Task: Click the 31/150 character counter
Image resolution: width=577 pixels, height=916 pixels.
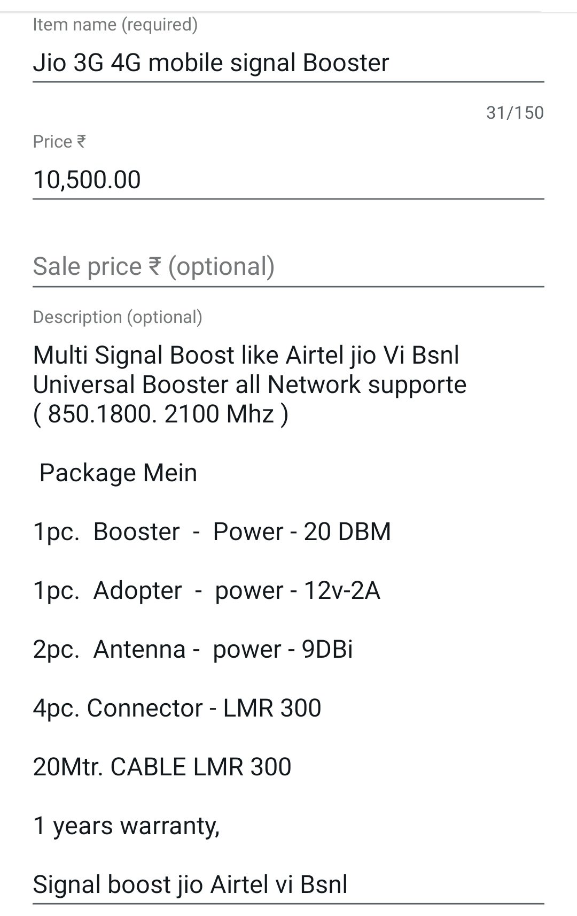Action: (514, 113)
